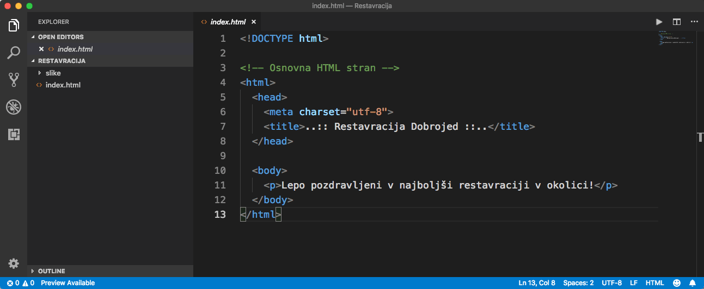Click the run preview play icon
Viewport: 704px width, 289px height.
tap(659, 22)
